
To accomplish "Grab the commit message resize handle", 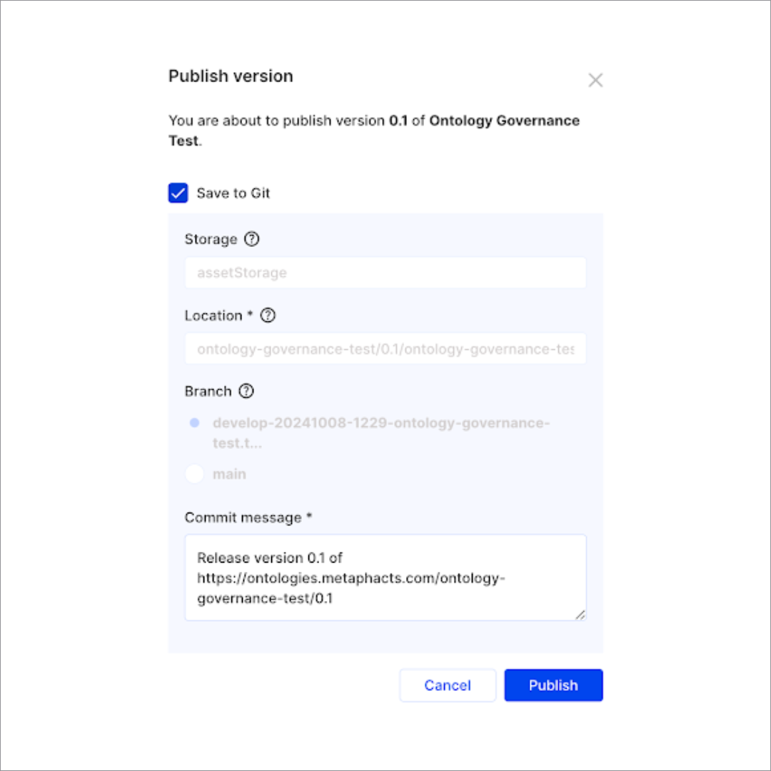I will point(580,615).
